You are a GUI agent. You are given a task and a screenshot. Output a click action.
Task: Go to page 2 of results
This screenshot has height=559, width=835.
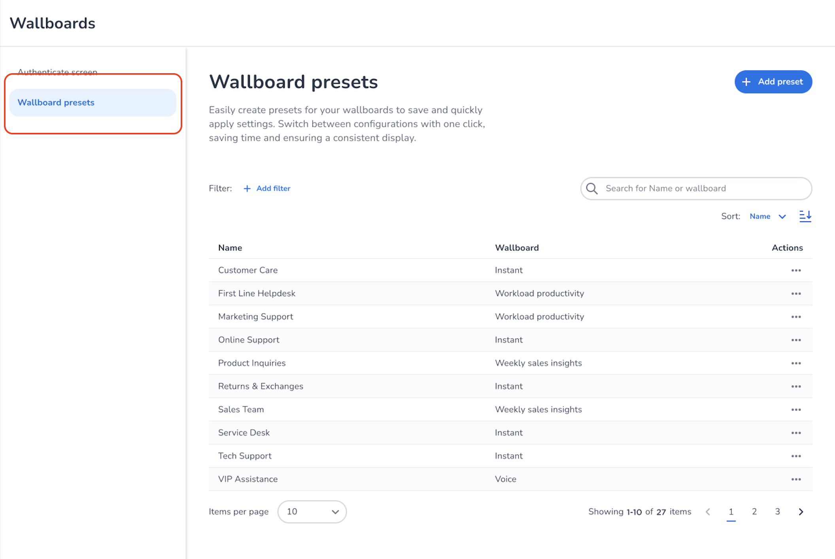754,512
